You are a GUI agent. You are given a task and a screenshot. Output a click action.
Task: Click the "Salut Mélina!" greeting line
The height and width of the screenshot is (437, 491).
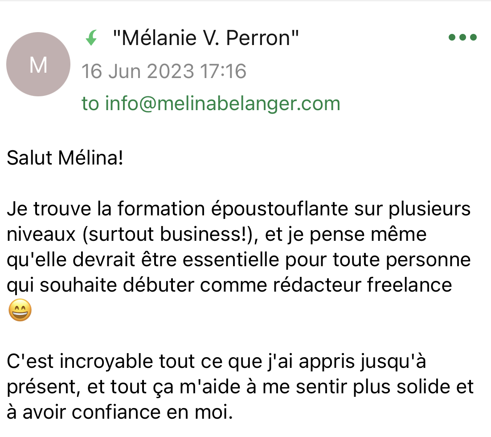coord(65,159)
